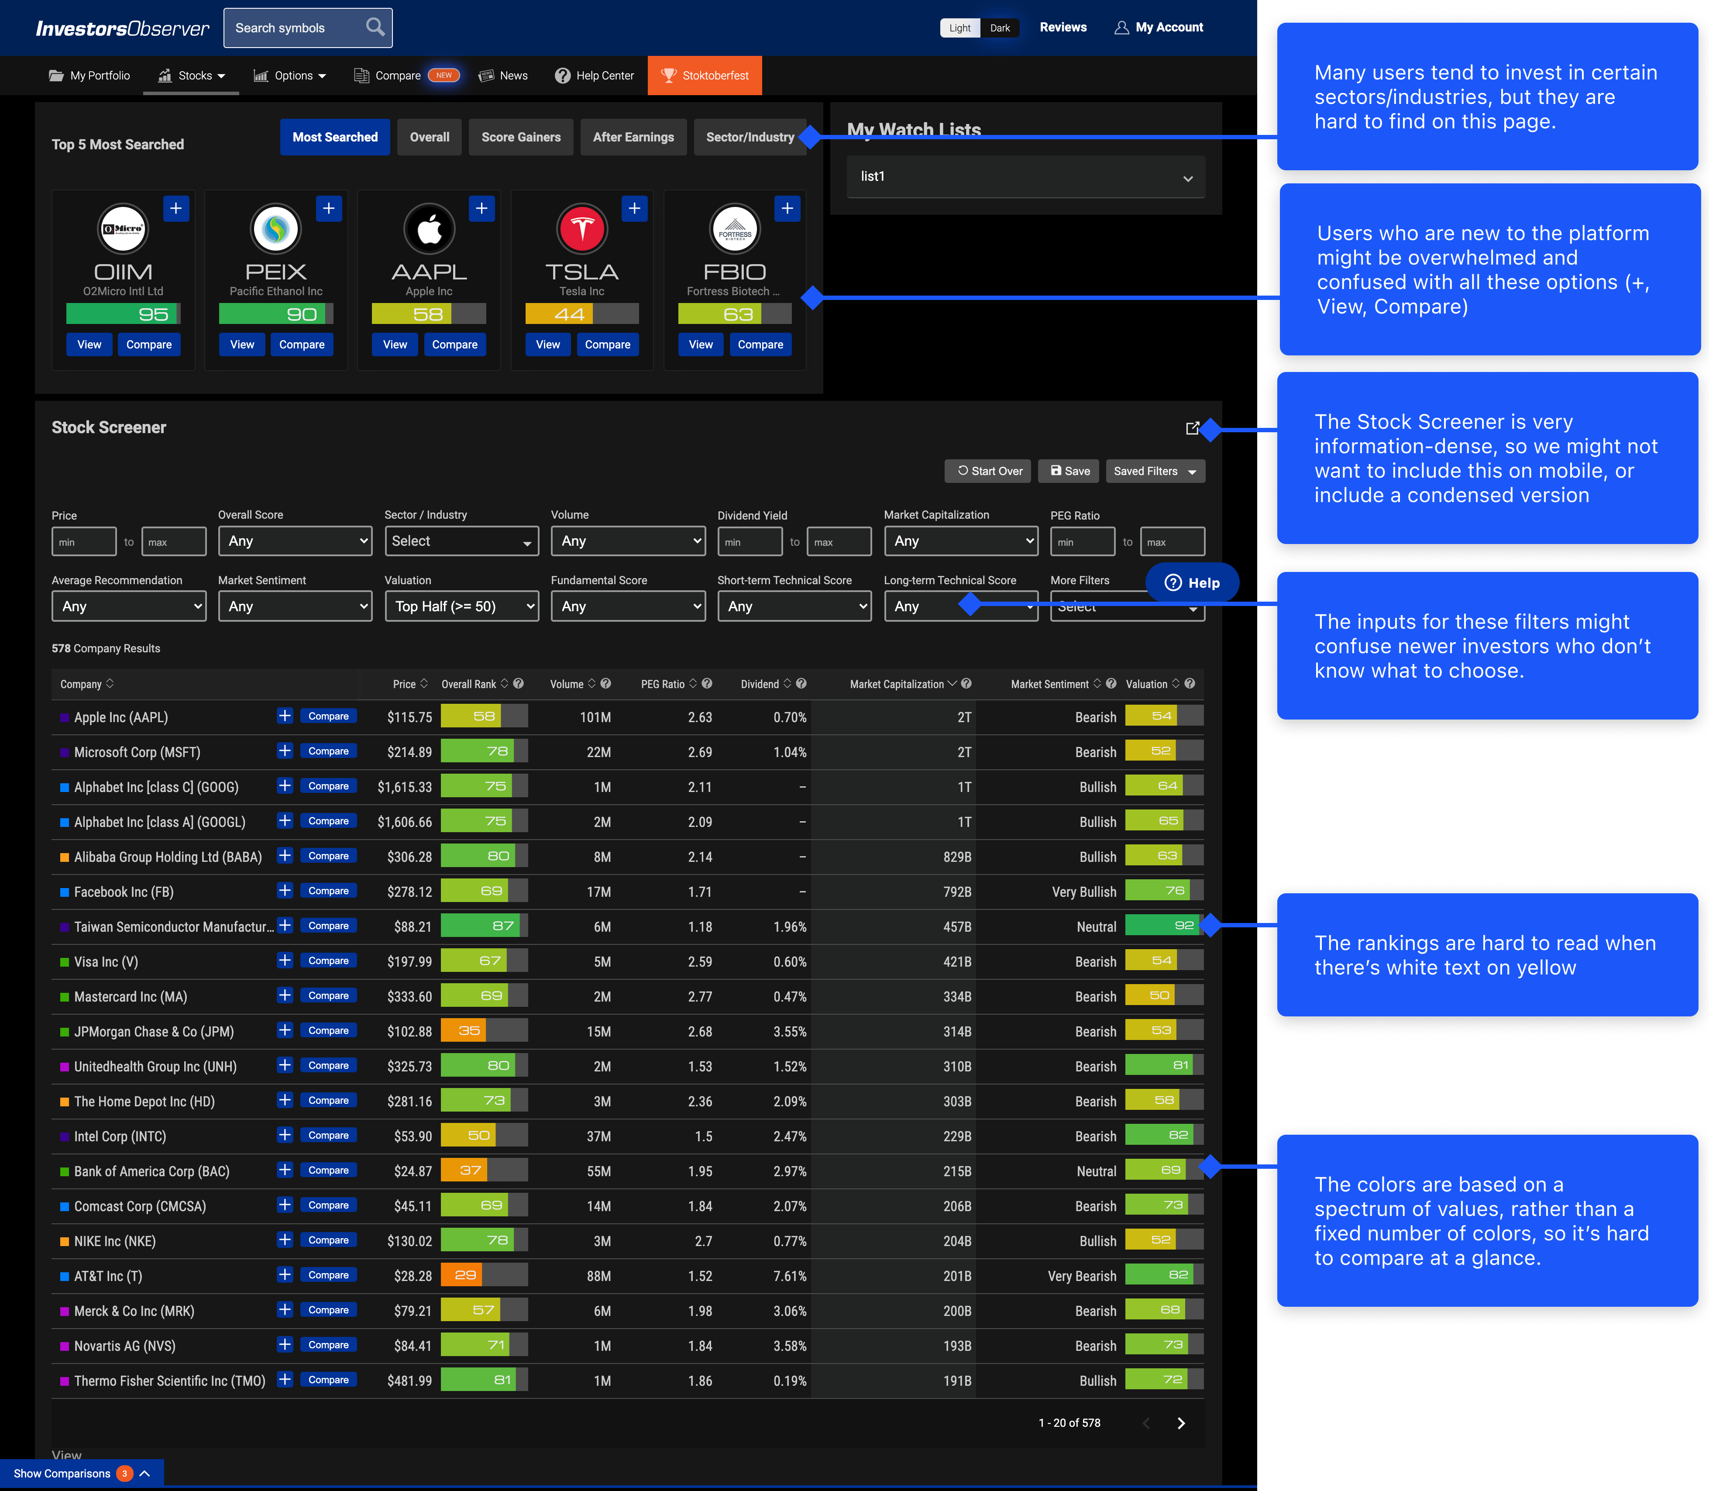Open Stocks navigation menu
The image size is (1709, 1491).
[x=191, y=76]
